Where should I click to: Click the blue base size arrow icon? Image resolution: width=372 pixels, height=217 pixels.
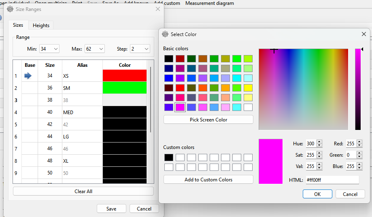click(28, 76)
